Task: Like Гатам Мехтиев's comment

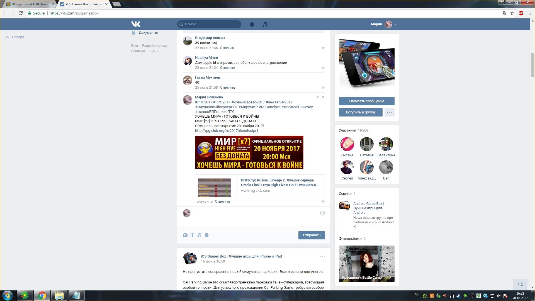Action: click(x=323, y=88)
